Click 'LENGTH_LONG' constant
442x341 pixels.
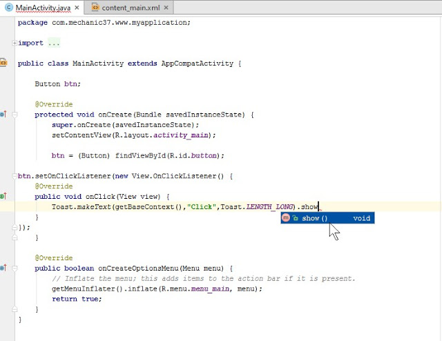point(269,207)
